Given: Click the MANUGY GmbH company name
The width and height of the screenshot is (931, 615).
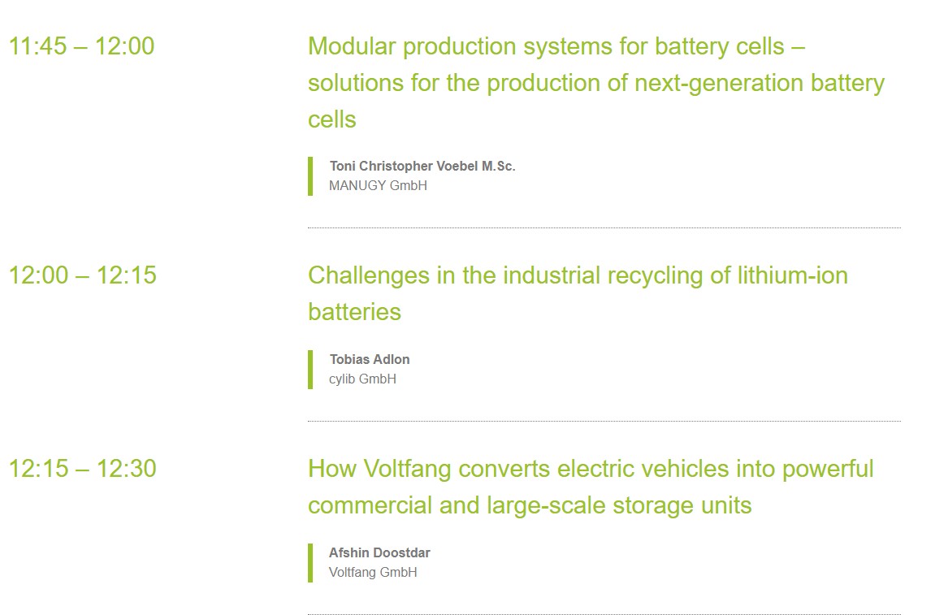Looking at the screenshot, I should coord(378,186).
